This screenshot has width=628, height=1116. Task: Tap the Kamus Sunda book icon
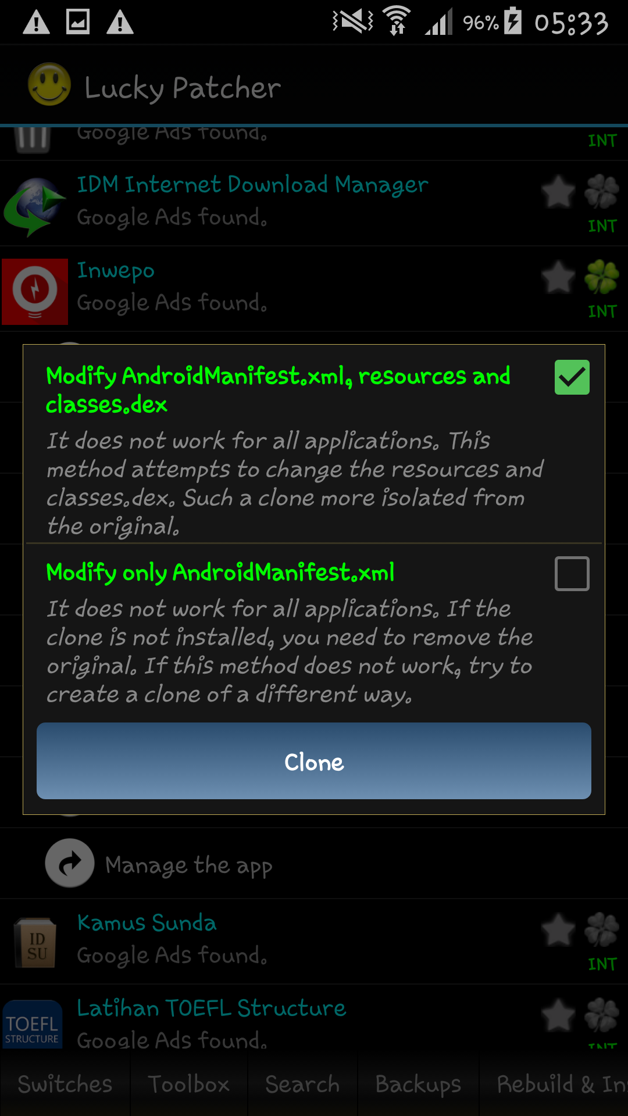(x=35, y=943)
